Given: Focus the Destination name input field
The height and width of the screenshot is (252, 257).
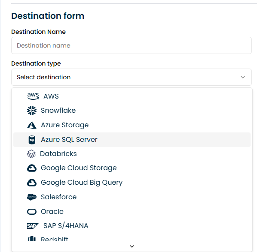Looking at the screenshot, I should coord(132,45).
